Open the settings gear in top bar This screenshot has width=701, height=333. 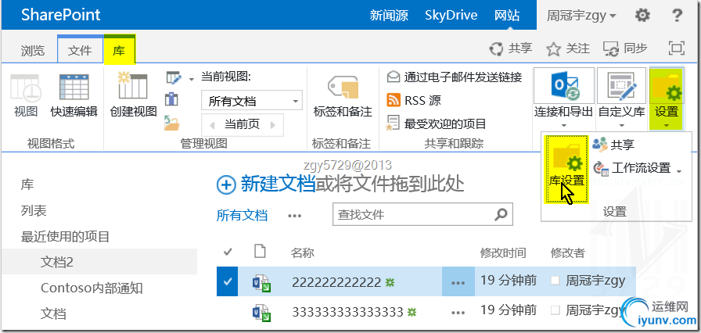point(642,16)
